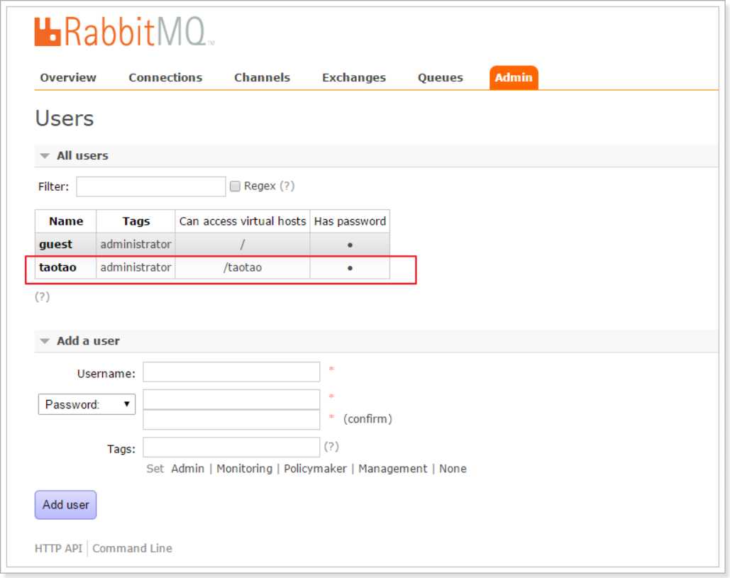The height and width of the screenshot is (578, 730).
Task: Open the Regex help (?) link
Action: [x=287, y=186]
